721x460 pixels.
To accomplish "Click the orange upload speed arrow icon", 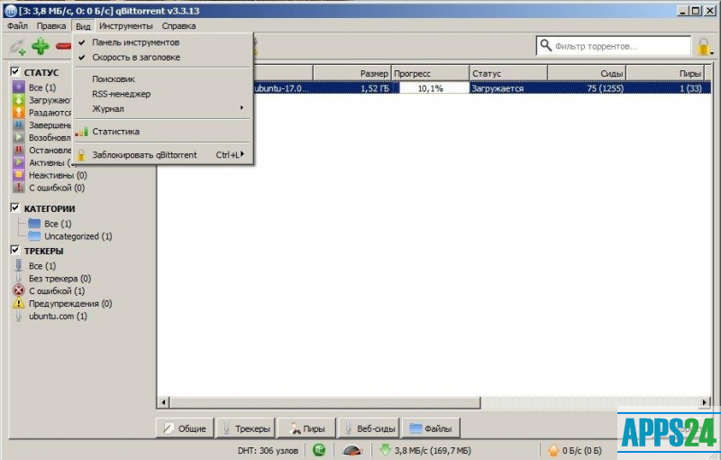I will point(553,450).
